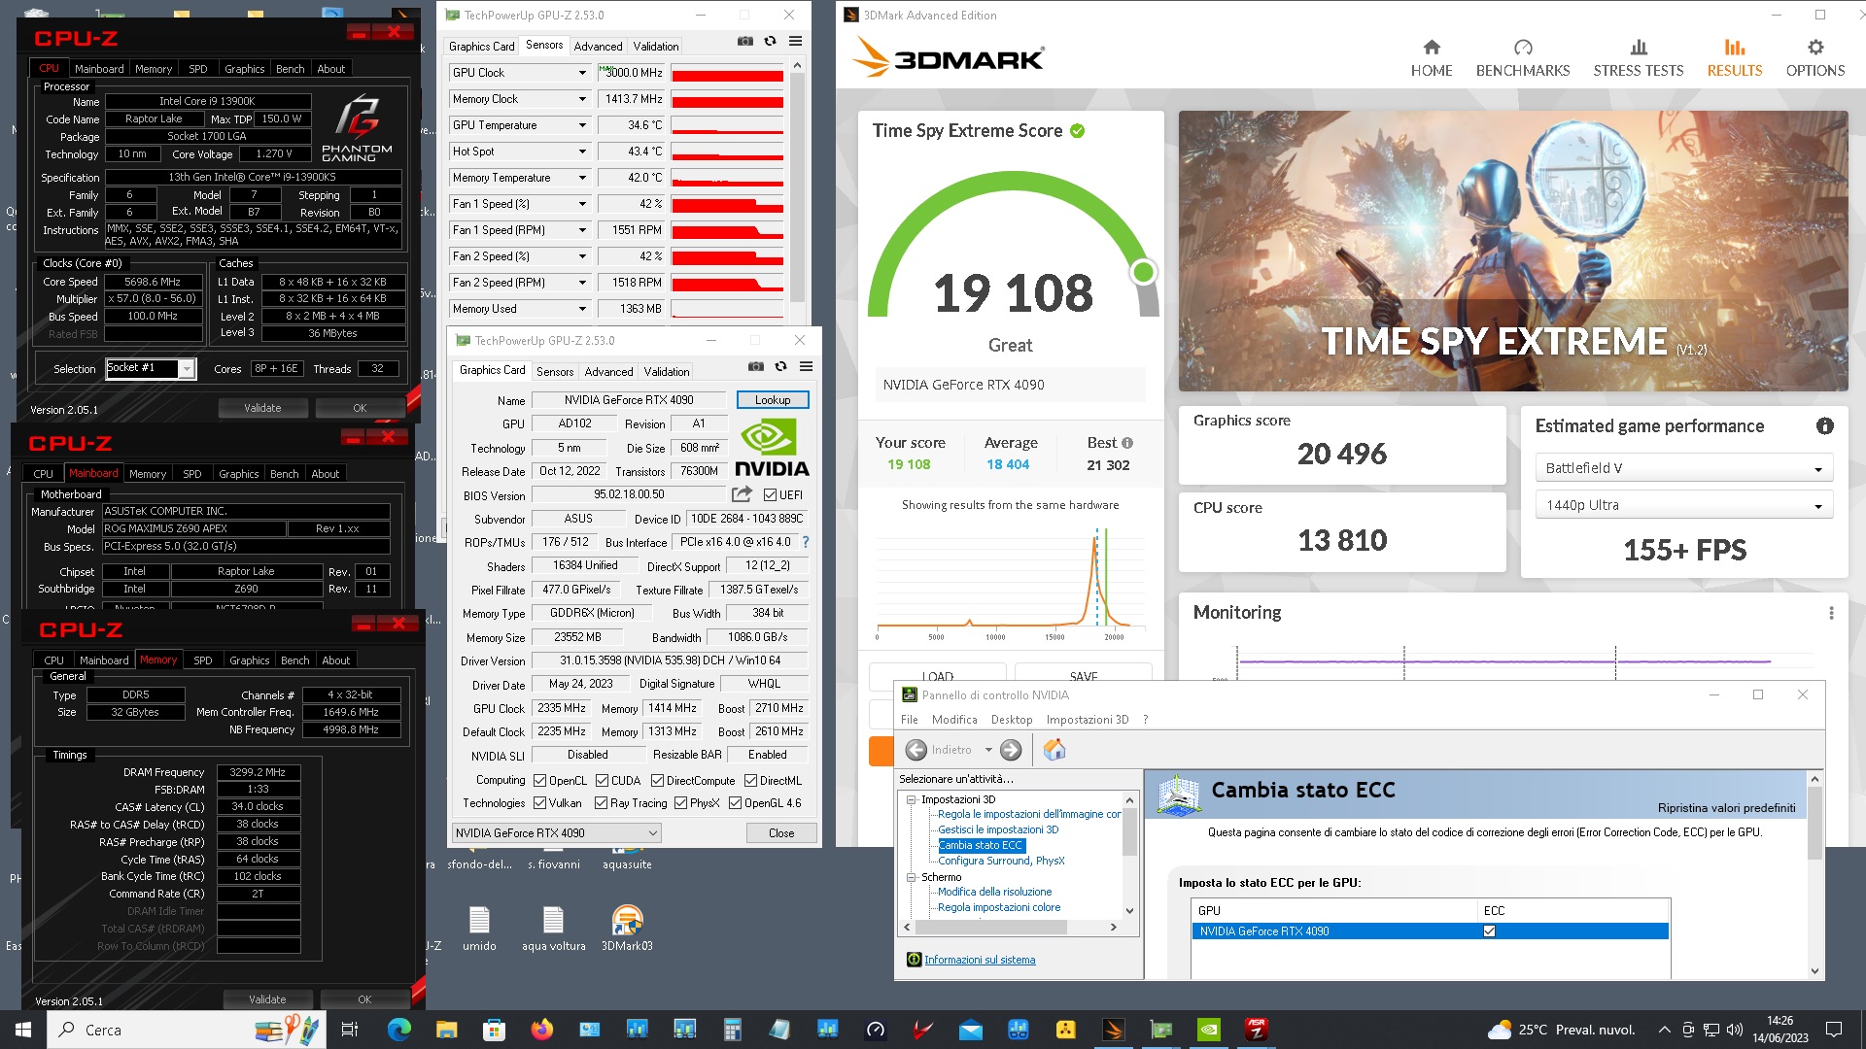This screenshot has width=1866, height=1049.
Task: Open Modifica menu in NVIDIA Control Panel
Action: 954,720
